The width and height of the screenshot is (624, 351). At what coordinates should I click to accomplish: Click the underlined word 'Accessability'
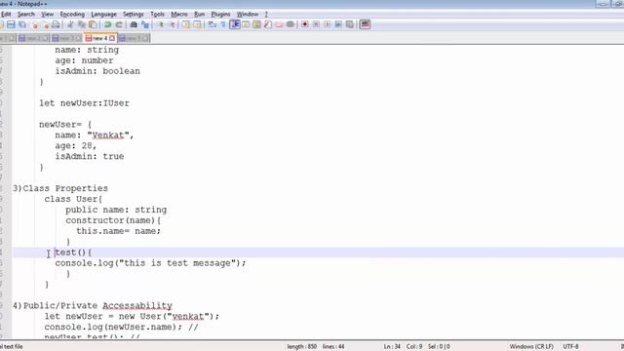(137, 305)
